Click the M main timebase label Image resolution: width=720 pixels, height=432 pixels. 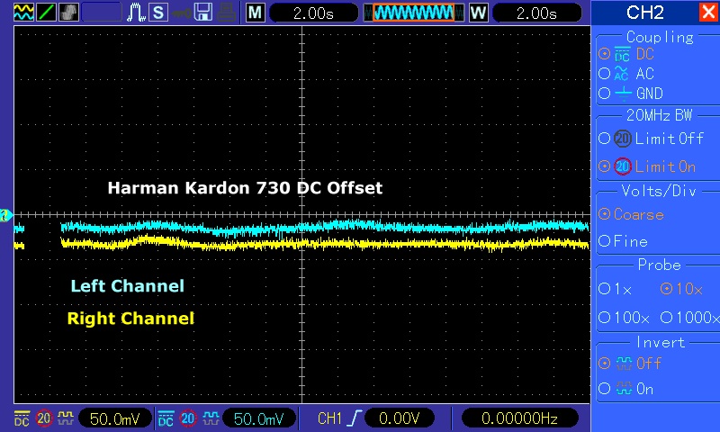tap(255, 13)
